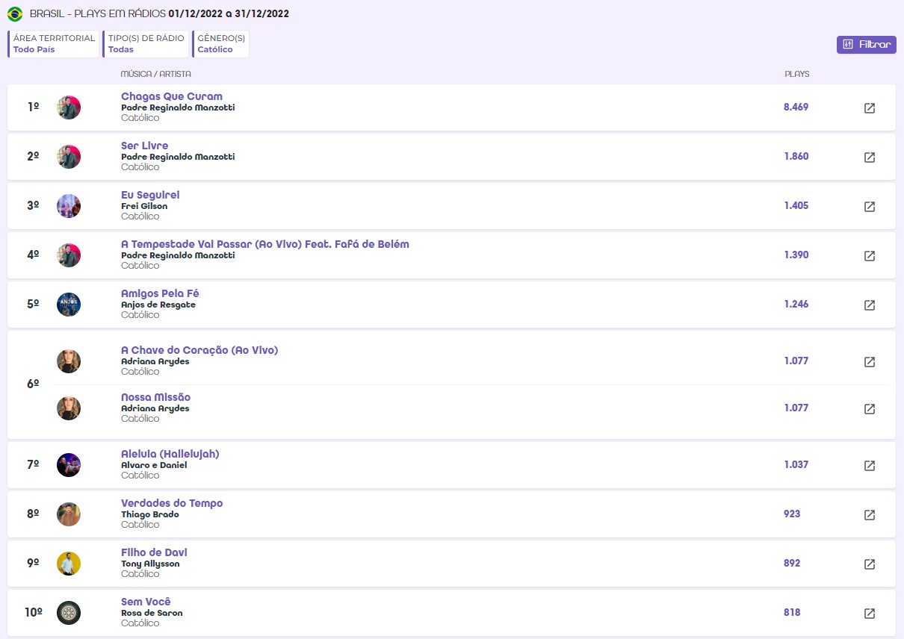Open A Chave do Coração (Ao Vivo) title
The image size is (904, 639).
(x=199, y=350)
